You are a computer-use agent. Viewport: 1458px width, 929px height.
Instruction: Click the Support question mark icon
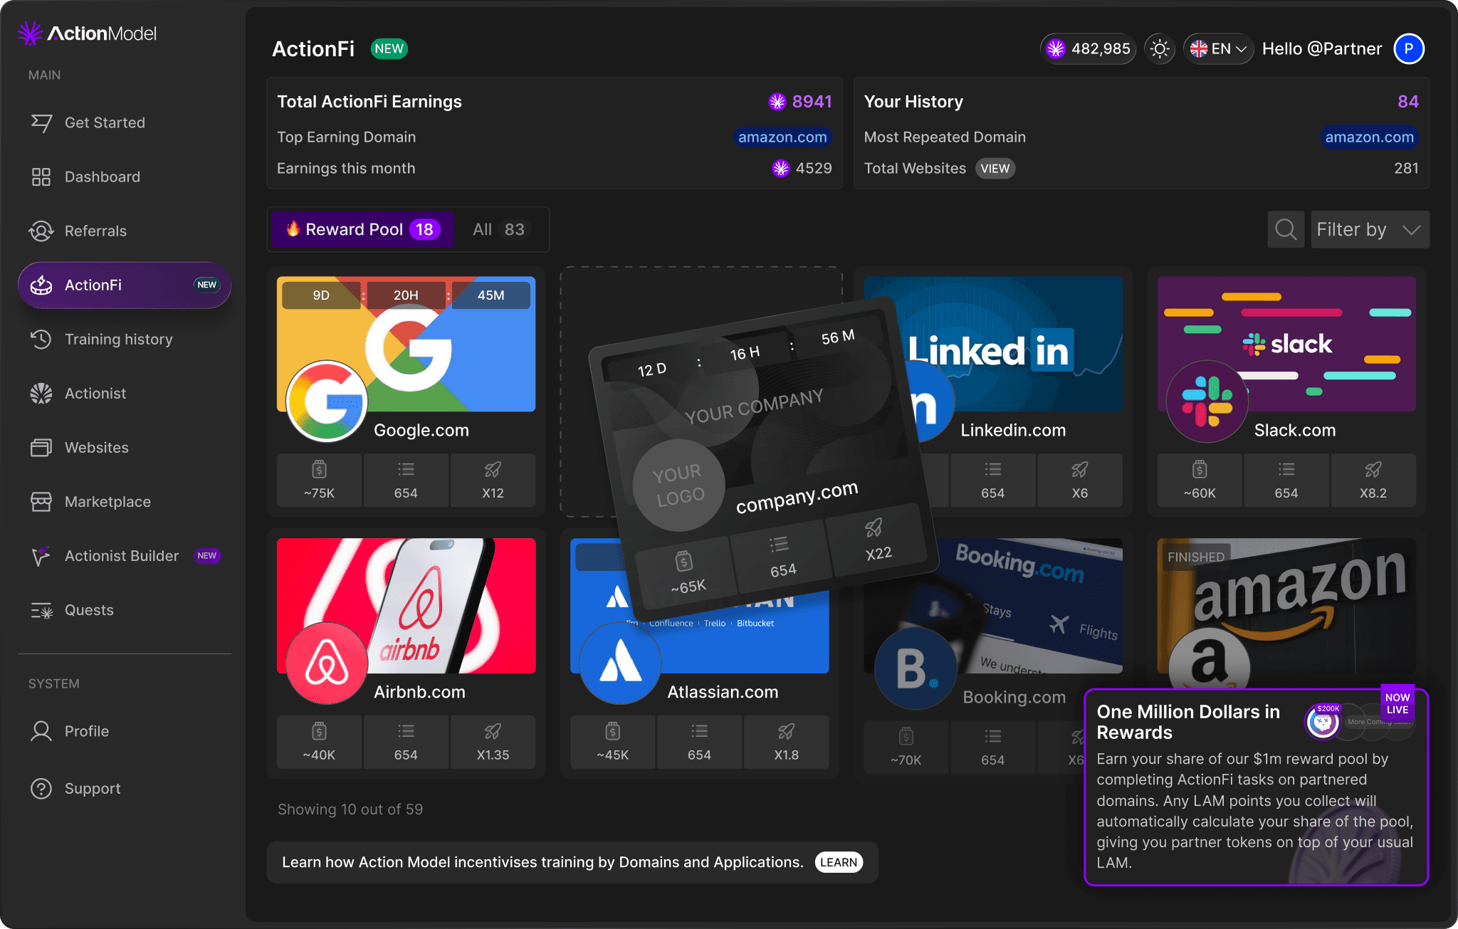click(41, 788)
